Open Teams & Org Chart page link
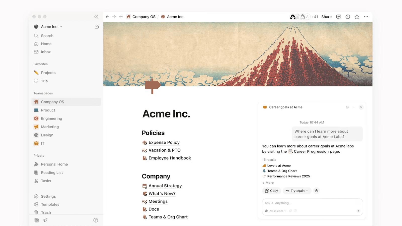This screenshot has height=226, width=402. coord(165,217)
